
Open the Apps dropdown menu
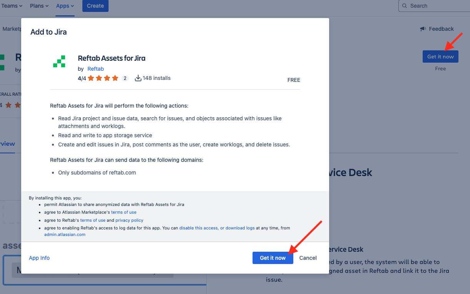[x=65, y=6]
